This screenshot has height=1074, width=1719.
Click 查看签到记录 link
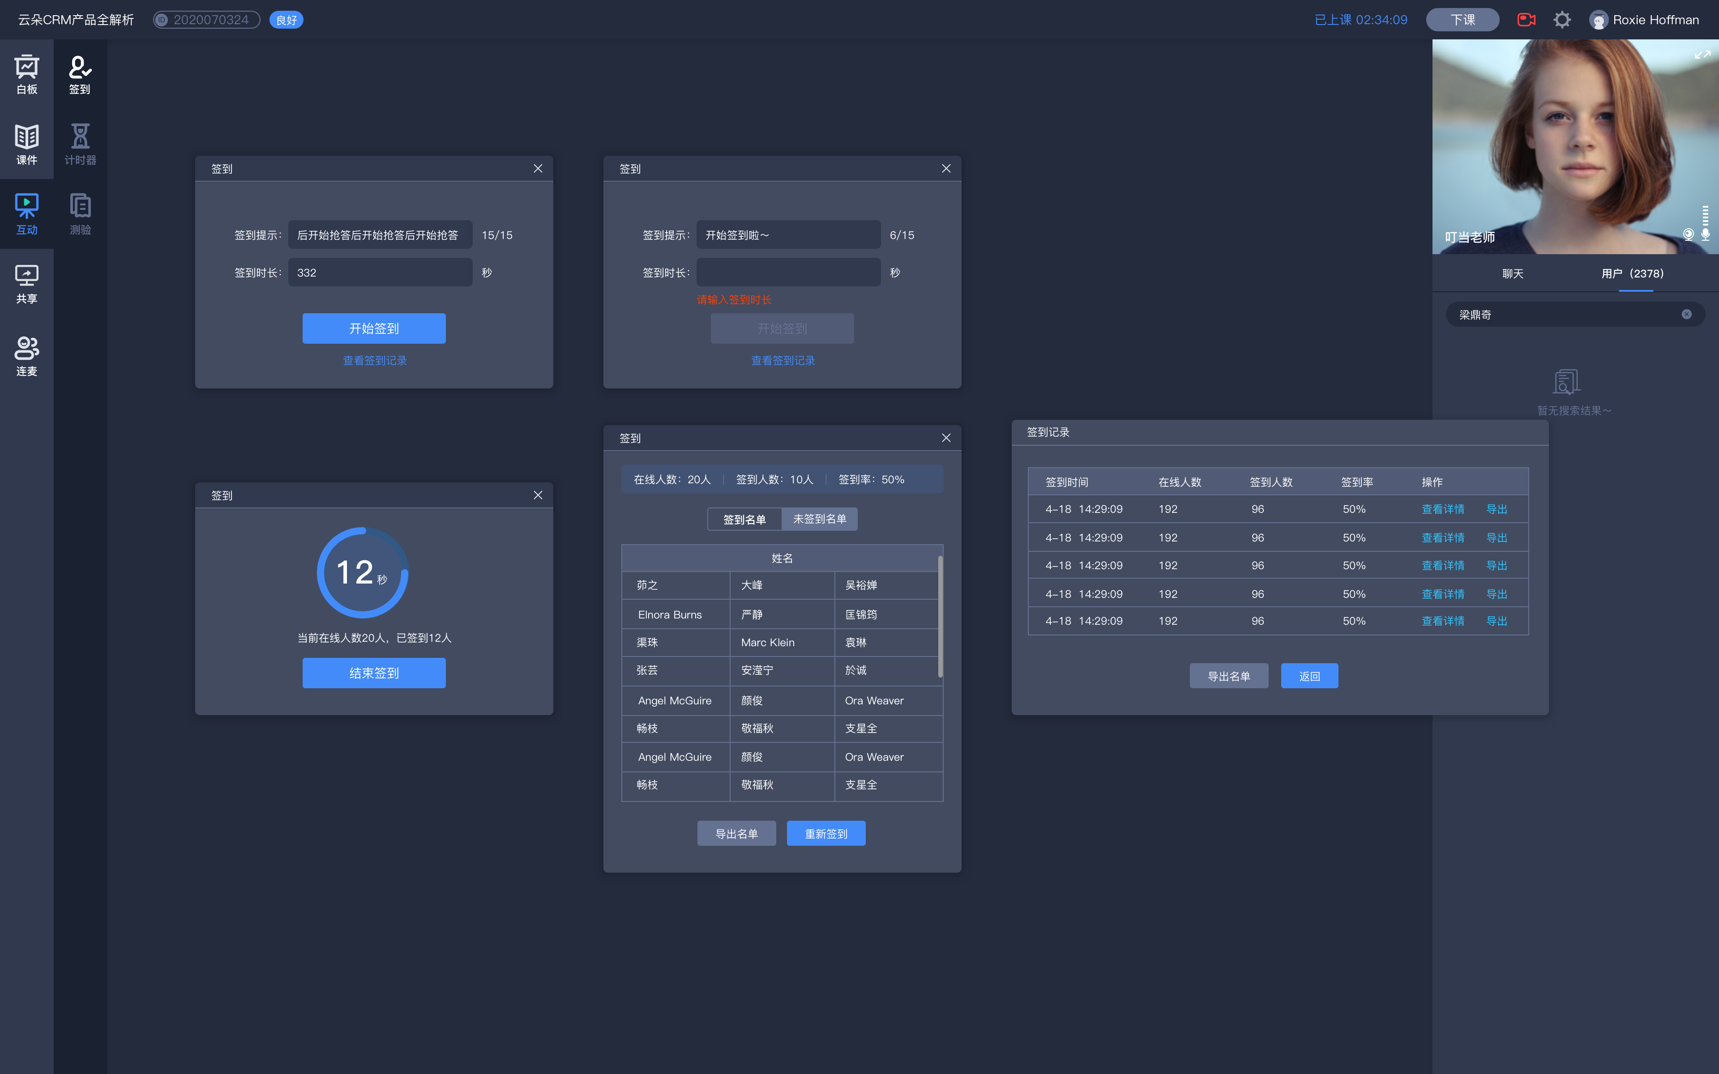375,360
